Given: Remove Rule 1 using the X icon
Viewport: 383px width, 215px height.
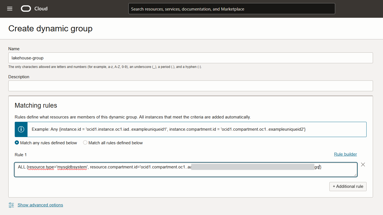Looking at the screenshot, I should coord(363,165).
